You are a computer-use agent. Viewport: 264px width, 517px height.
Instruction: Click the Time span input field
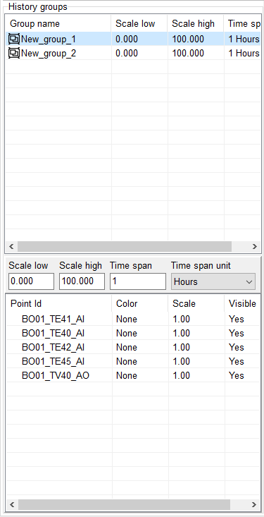(138, 281)
